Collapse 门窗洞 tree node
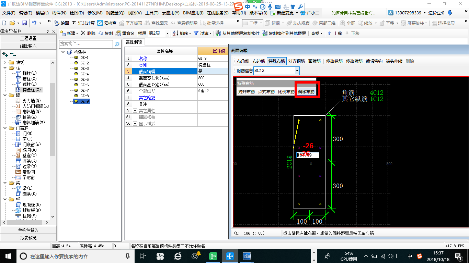 pyautogui.click(x=5, y=128)
